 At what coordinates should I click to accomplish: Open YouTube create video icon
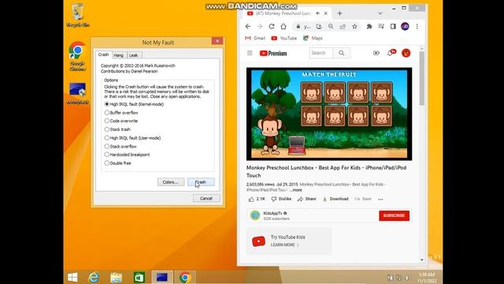tap(376, 53)
